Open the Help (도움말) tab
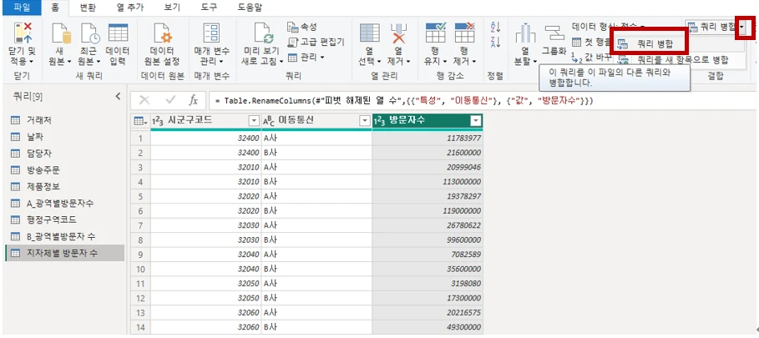This screenshot has height=338, width=759. click(250, 8)
